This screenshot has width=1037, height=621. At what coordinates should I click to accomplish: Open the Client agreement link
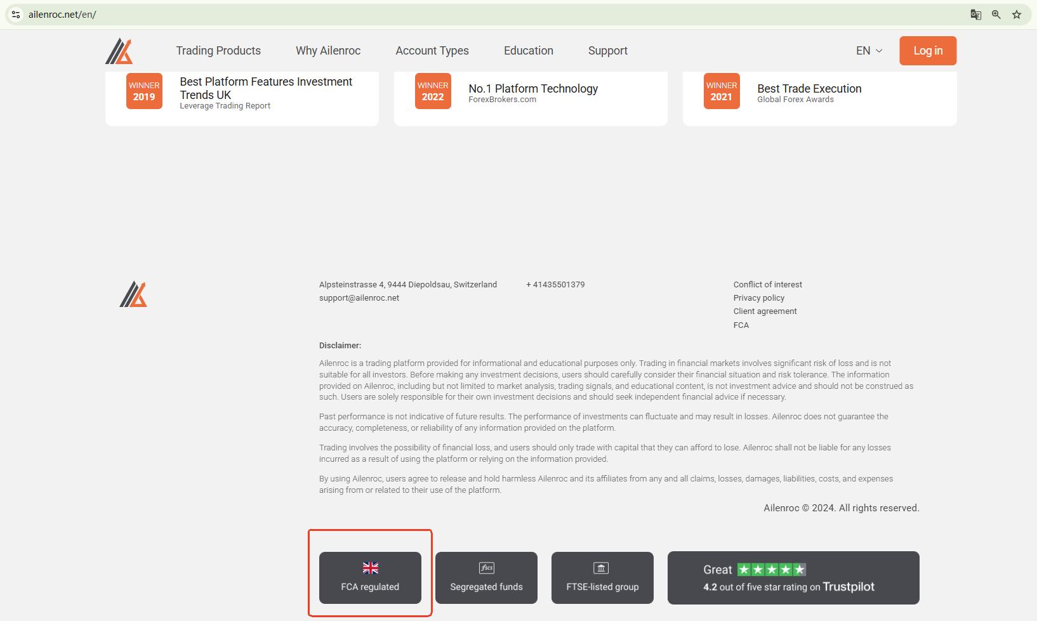tap(765, 311)
